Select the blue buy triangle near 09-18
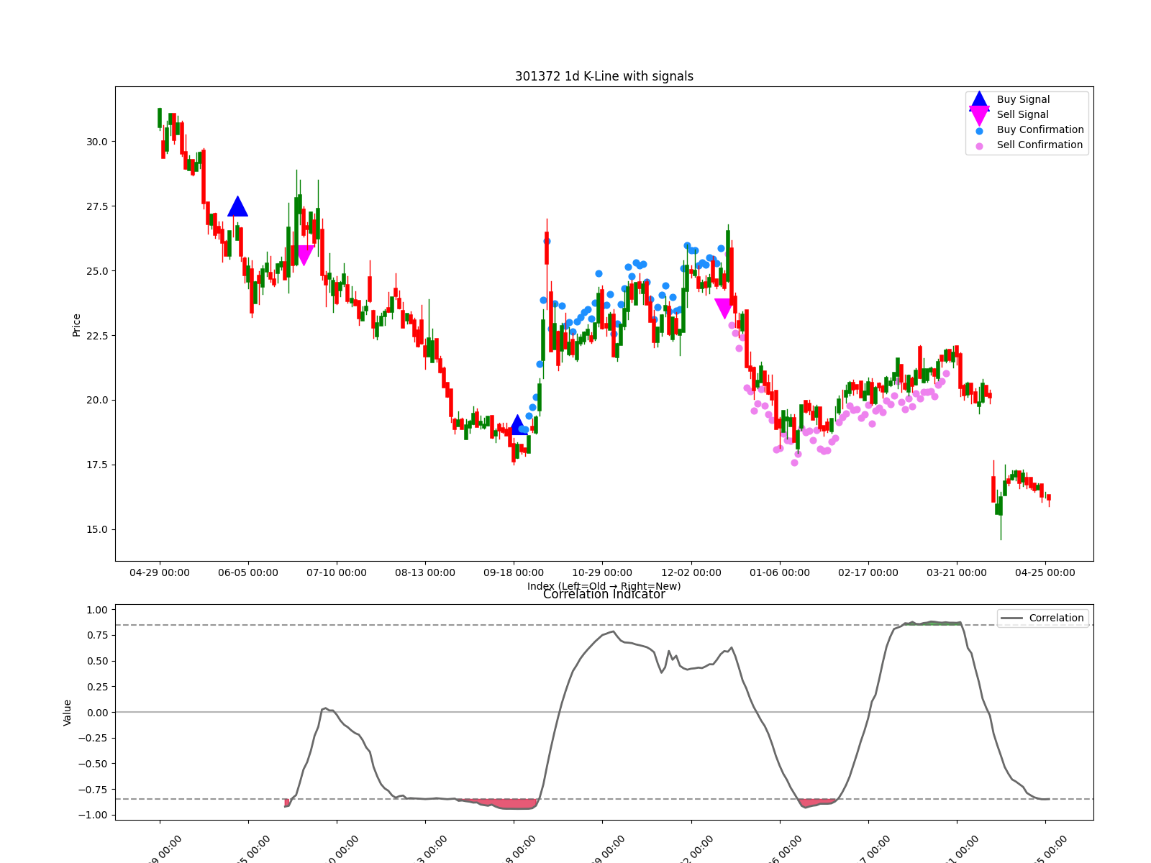This screenshot has width=1151, height=863. (517, 424)
